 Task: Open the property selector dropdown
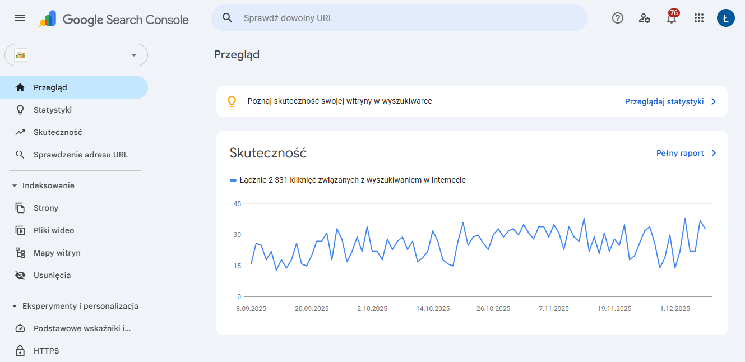point(76,55)
